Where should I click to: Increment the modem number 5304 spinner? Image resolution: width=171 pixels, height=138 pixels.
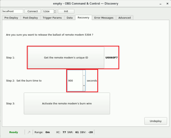point(55,11)
